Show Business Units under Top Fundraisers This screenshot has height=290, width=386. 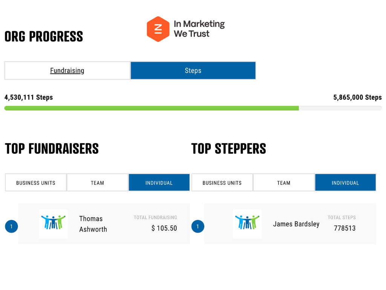36,183
